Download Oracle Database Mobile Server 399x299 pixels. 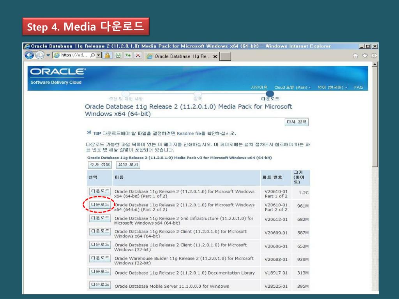point(100,285)
